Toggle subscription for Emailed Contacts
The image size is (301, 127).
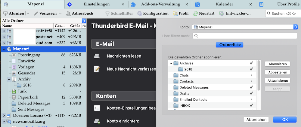pos(251,100)
